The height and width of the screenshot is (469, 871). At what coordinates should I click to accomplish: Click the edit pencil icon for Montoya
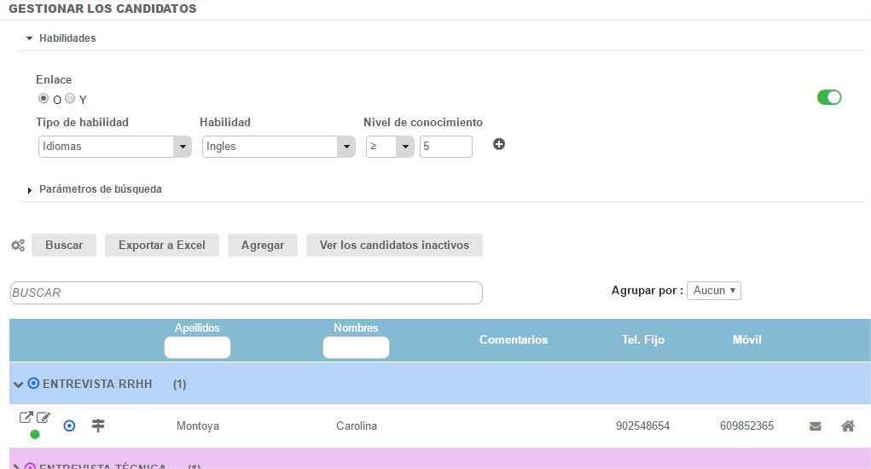[x=44, y=418]
